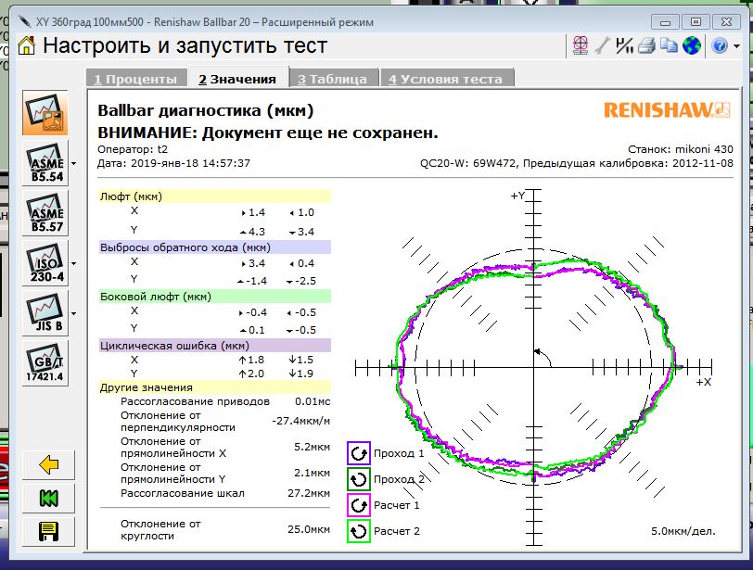
Task: Toggle the Расчет 1 plot trace
Action: [x=359, y=505]
